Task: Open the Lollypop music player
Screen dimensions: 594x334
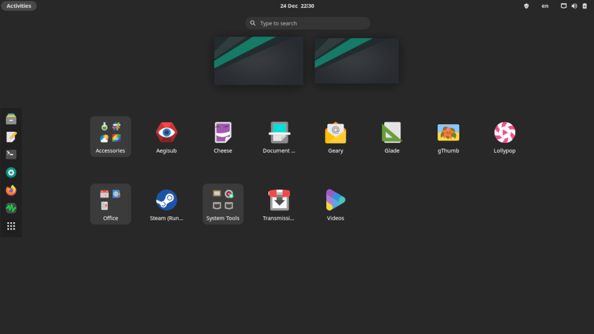Action: pyautogui.click(x=504, y=132)
